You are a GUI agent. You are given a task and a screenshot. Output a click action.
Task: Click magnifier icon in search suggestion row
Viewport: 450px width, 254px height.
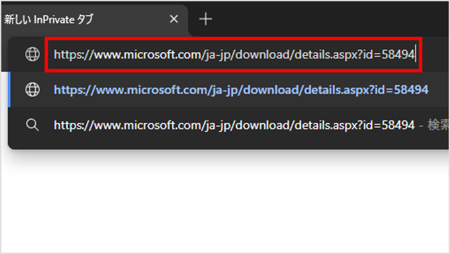click(x=33, y=125)
